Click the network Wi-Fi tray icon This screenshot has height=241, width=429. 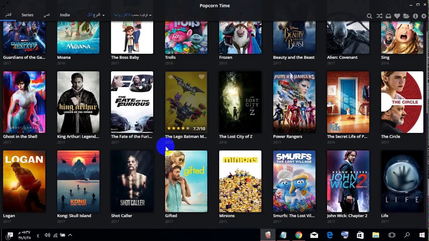tap(55, 235)
